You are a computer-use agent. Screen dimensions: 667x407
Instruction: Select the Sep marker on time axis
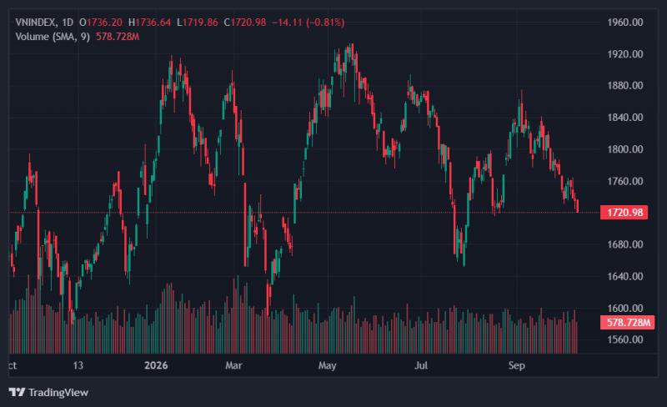click(516, 365)
